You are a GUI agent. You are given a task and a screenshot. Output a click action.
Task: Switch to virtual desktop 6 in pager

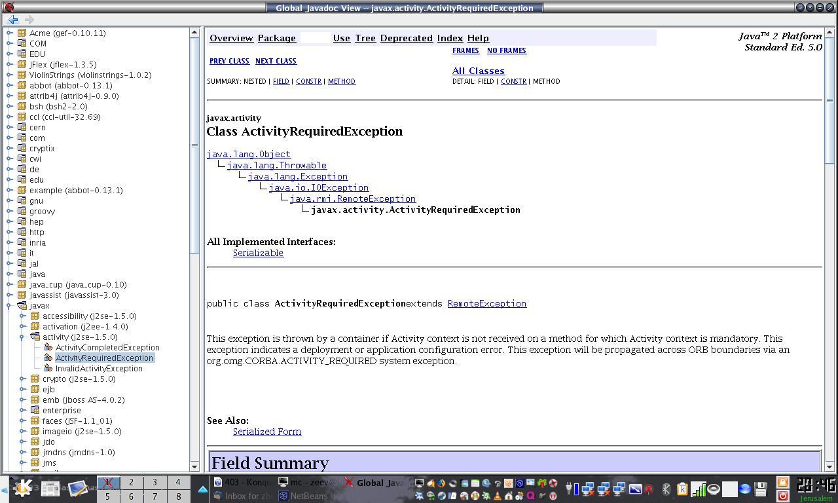click(131, 496)
